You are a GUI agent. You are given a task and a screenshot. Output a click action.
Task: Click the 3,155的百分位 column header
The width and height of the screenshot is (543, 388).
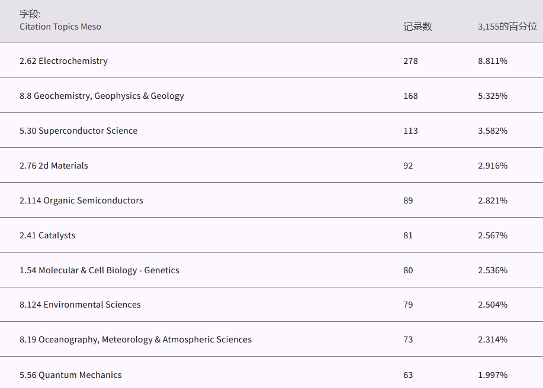pyautogui.click(x=507, y=27)
